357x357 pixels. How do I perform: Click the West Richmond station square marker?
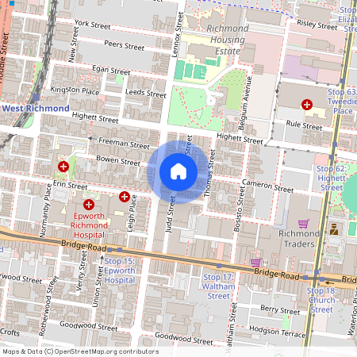click(36, 97)
